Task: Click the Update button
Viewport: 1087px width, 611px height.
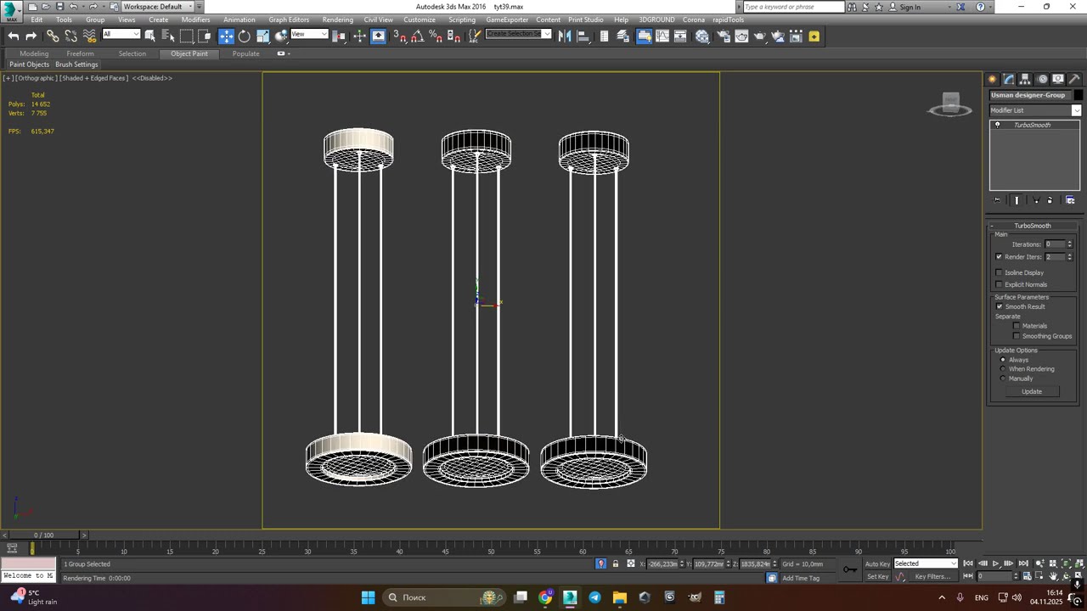Action: 1032,391
